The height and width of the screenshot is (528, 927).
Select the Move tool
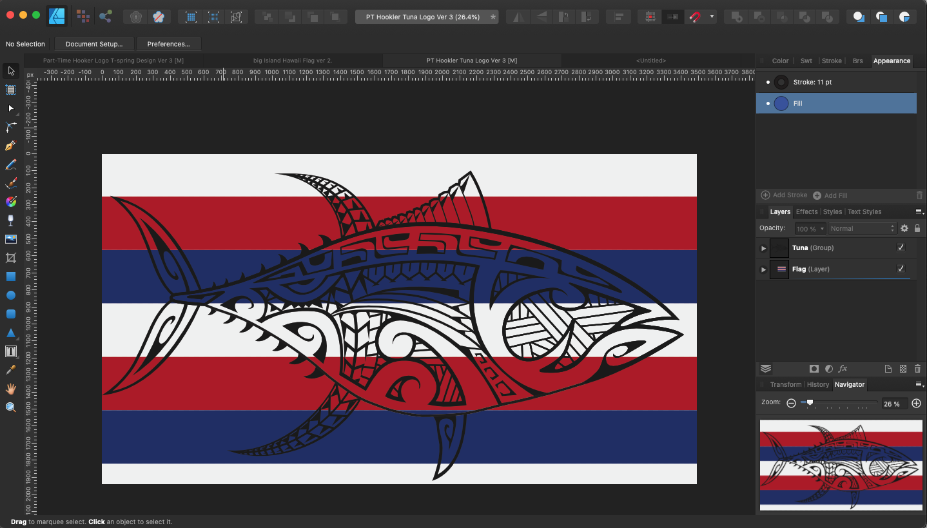[x=11, y=71]
